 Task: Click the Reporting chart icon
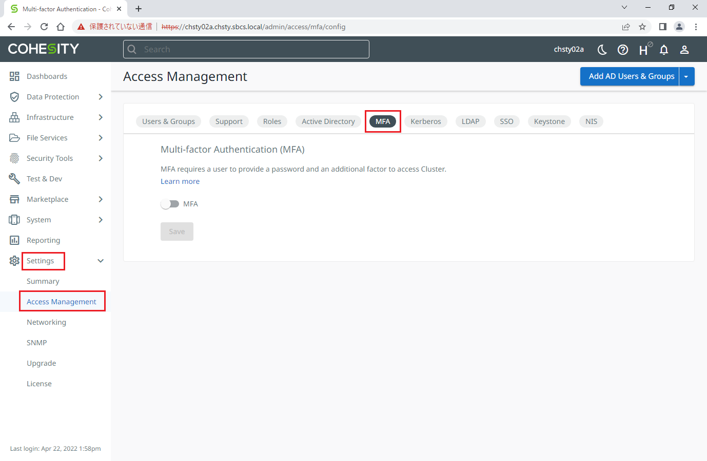pos(14,240)
